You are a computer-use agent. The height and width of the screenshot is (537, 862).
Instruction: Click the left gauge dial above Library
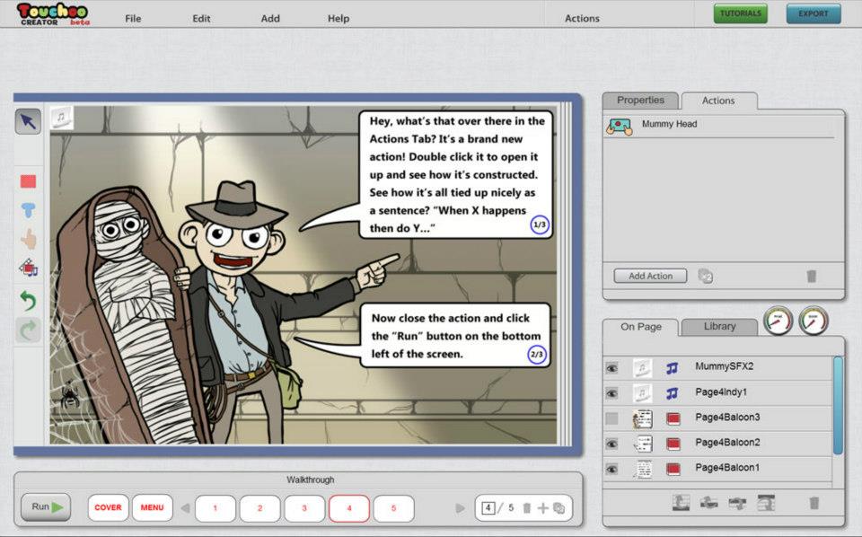click(x=778, y=321)
